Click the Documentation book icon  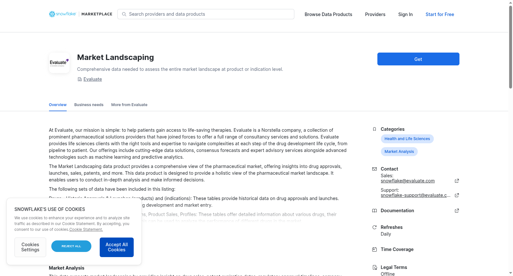point(374,211)
